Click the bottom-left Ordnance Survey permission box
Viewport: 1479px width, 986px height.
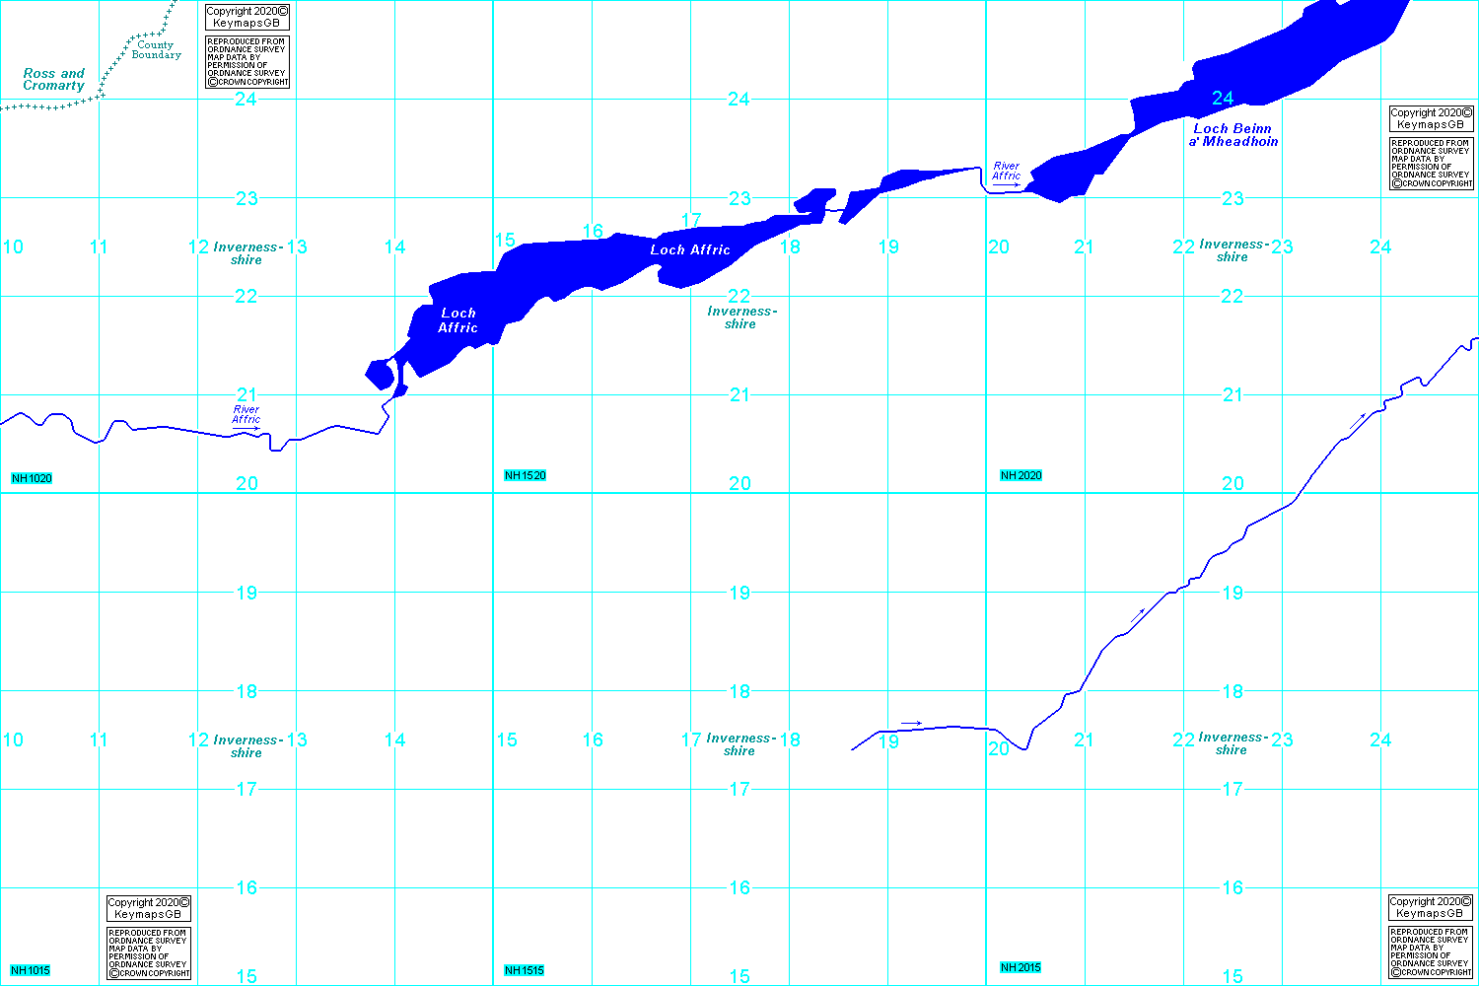(148, 952)
